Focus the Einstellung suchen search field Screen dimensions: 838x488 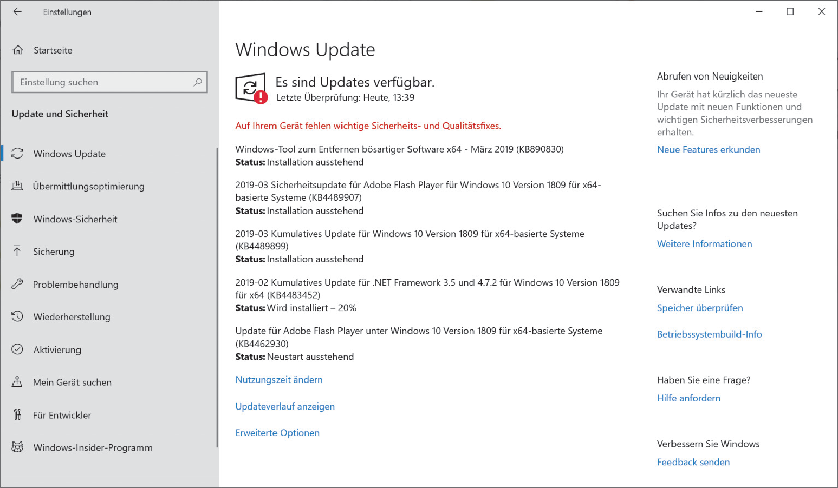pos(109,82)
